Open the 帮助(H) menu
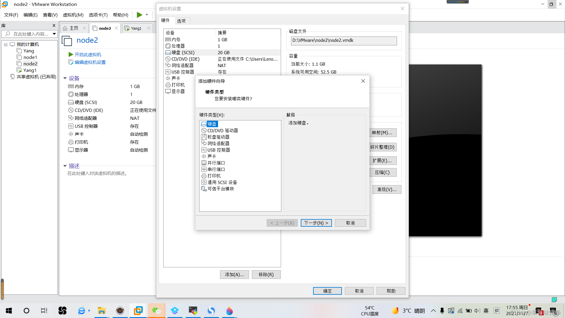 tap(121, 15)
